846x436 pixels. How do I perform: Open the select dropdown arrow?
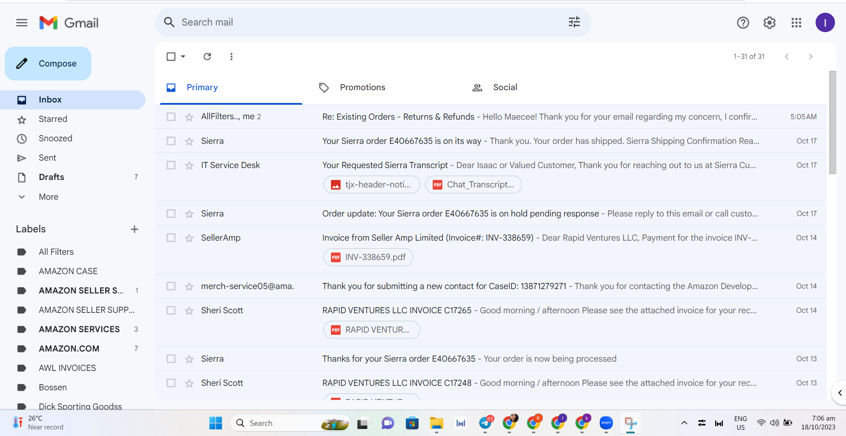183,56
